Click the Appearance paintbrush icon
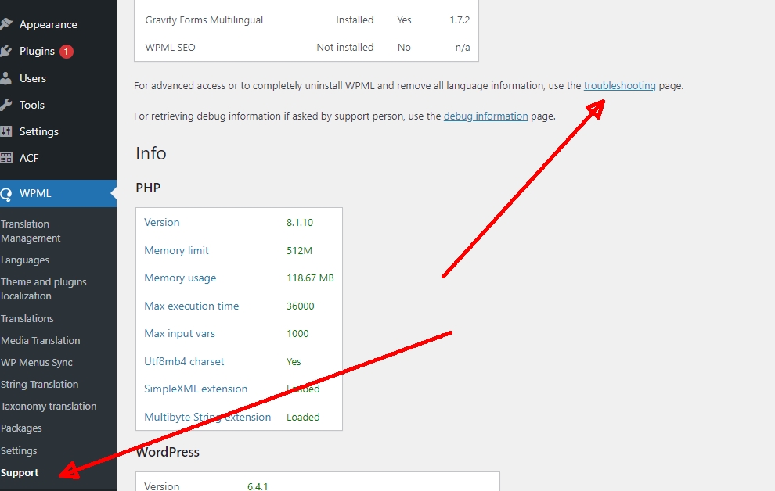The image size is (775, 491). click(6, 23)
